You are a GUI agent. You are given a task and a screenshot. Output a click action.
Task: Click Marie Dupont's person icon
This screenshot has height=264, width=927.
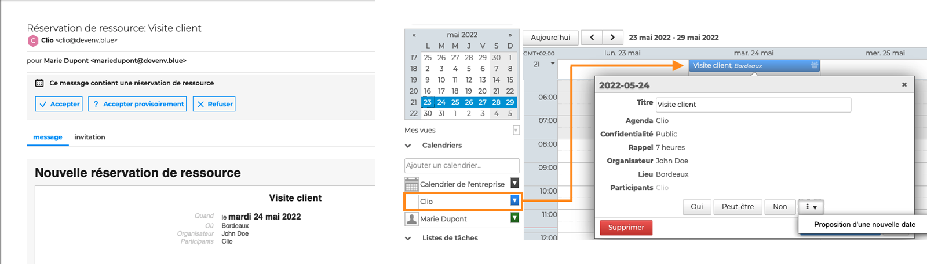[x=411, y=219]
